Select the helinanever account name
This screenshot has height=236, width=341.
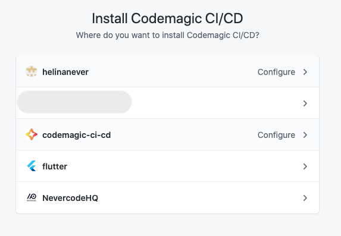pyautogui.click(x=65, y=72)
